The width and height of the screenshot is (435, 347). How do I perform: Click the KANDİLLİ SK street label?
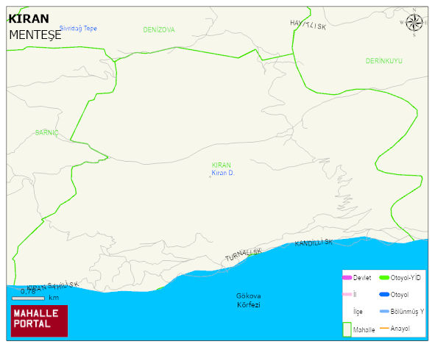tap(314, 243)
